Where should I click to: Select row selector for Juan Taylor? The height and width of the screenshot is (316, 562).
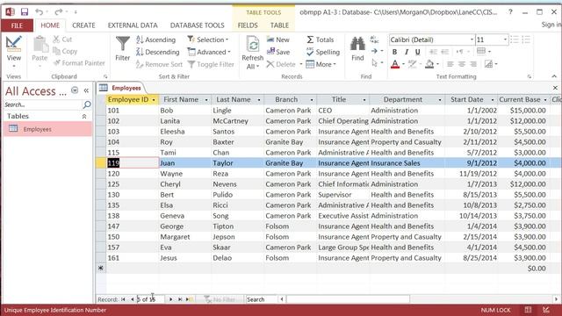(x=101, y=163)
